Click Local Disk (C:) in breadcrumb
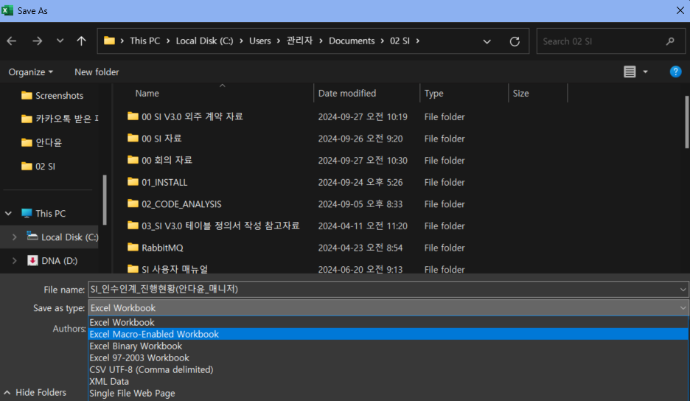The width and height of the screenshot is (690, 401). point(205,41)
